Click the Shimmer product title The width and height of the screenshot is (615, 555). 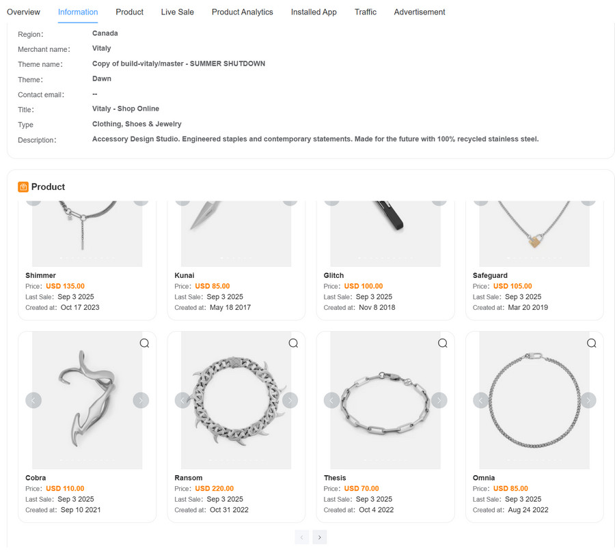tap(40, 276)
